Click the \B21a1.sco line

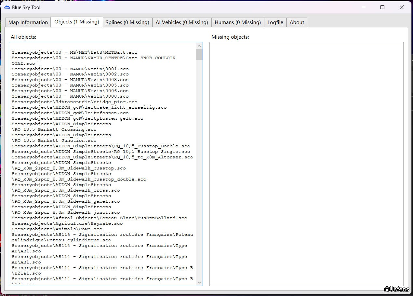pyautogui.click(x=26, y=274)
